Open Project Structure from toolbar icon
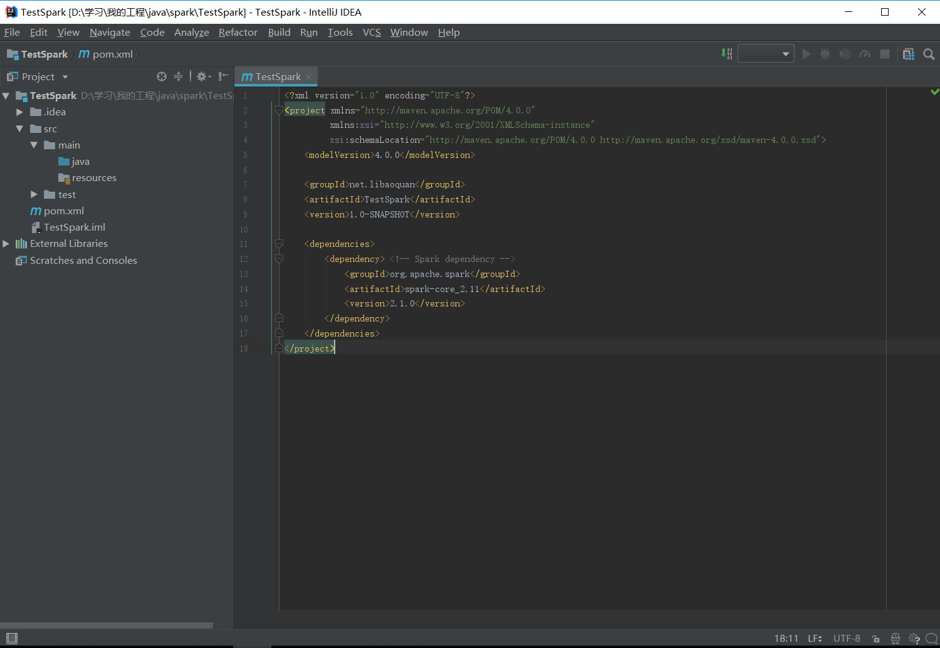Screen dimensions: 940x648 pos(909,55)
